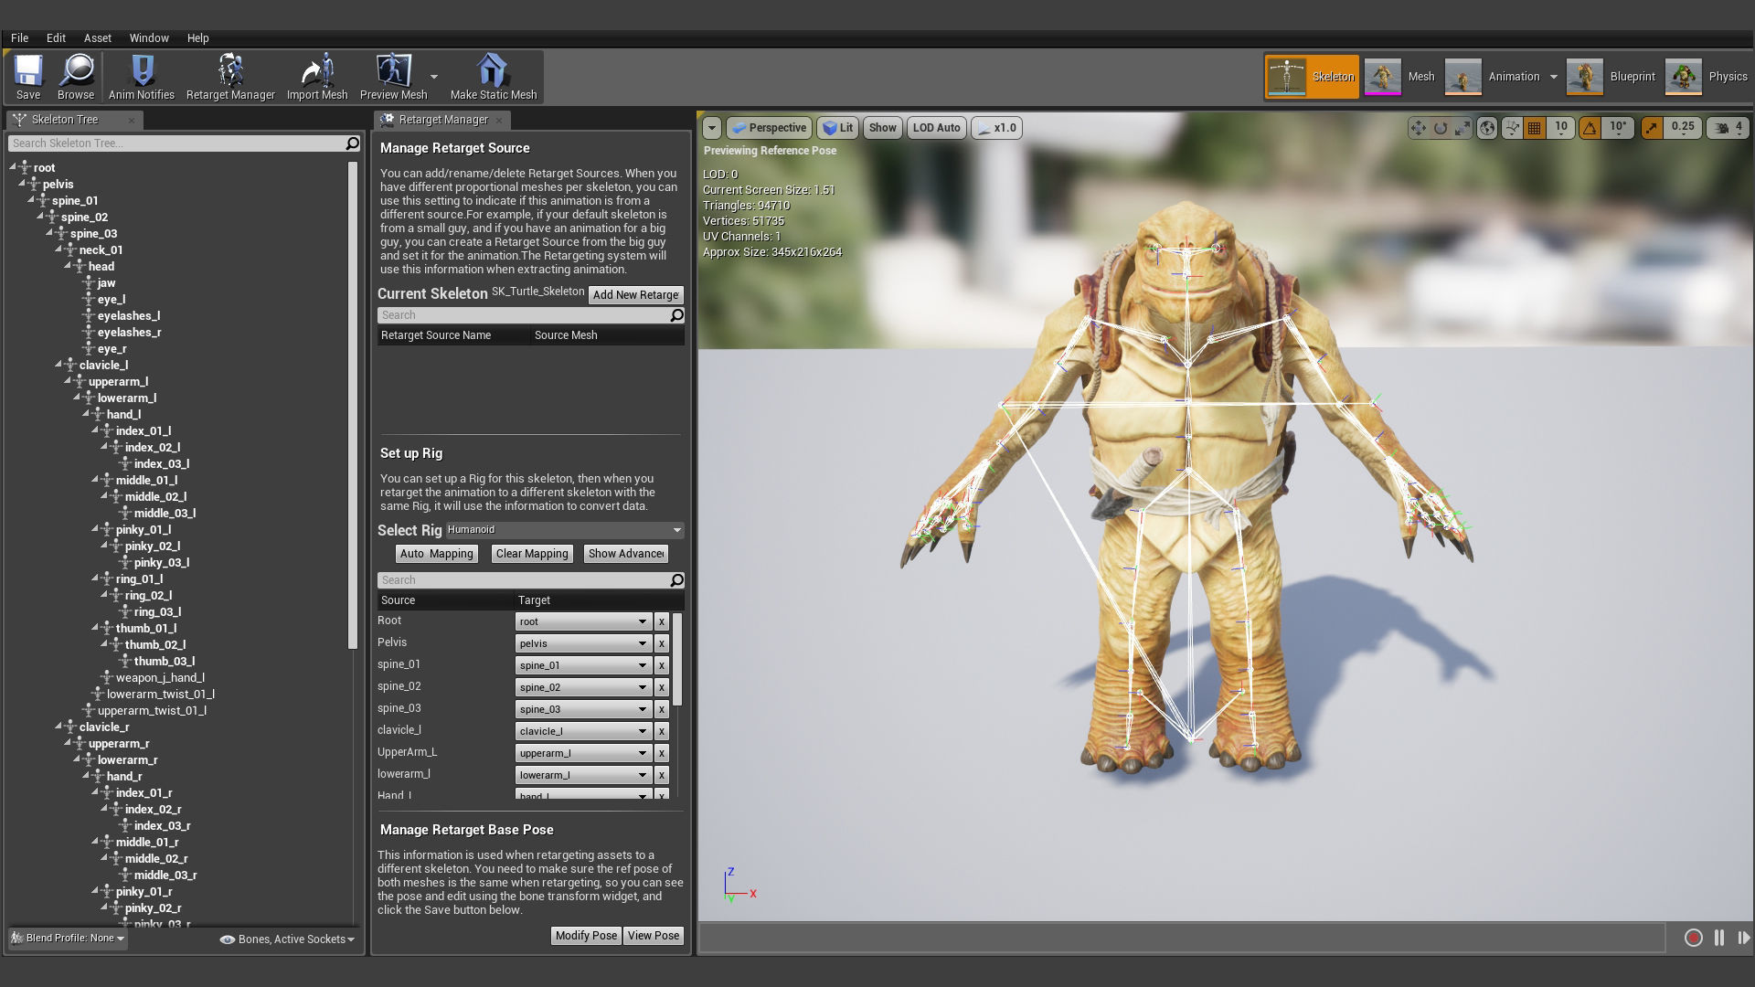The width and height of the screenshot is (1755, 987).
Task: Click the Auto Mapping button
Action: tap(437, 554)
